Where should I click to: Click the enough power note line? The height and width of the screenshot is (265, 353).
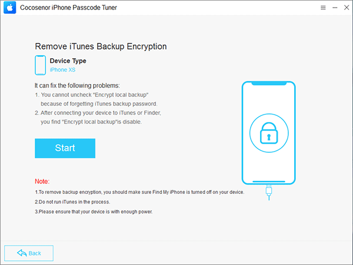tap(94, 212)
